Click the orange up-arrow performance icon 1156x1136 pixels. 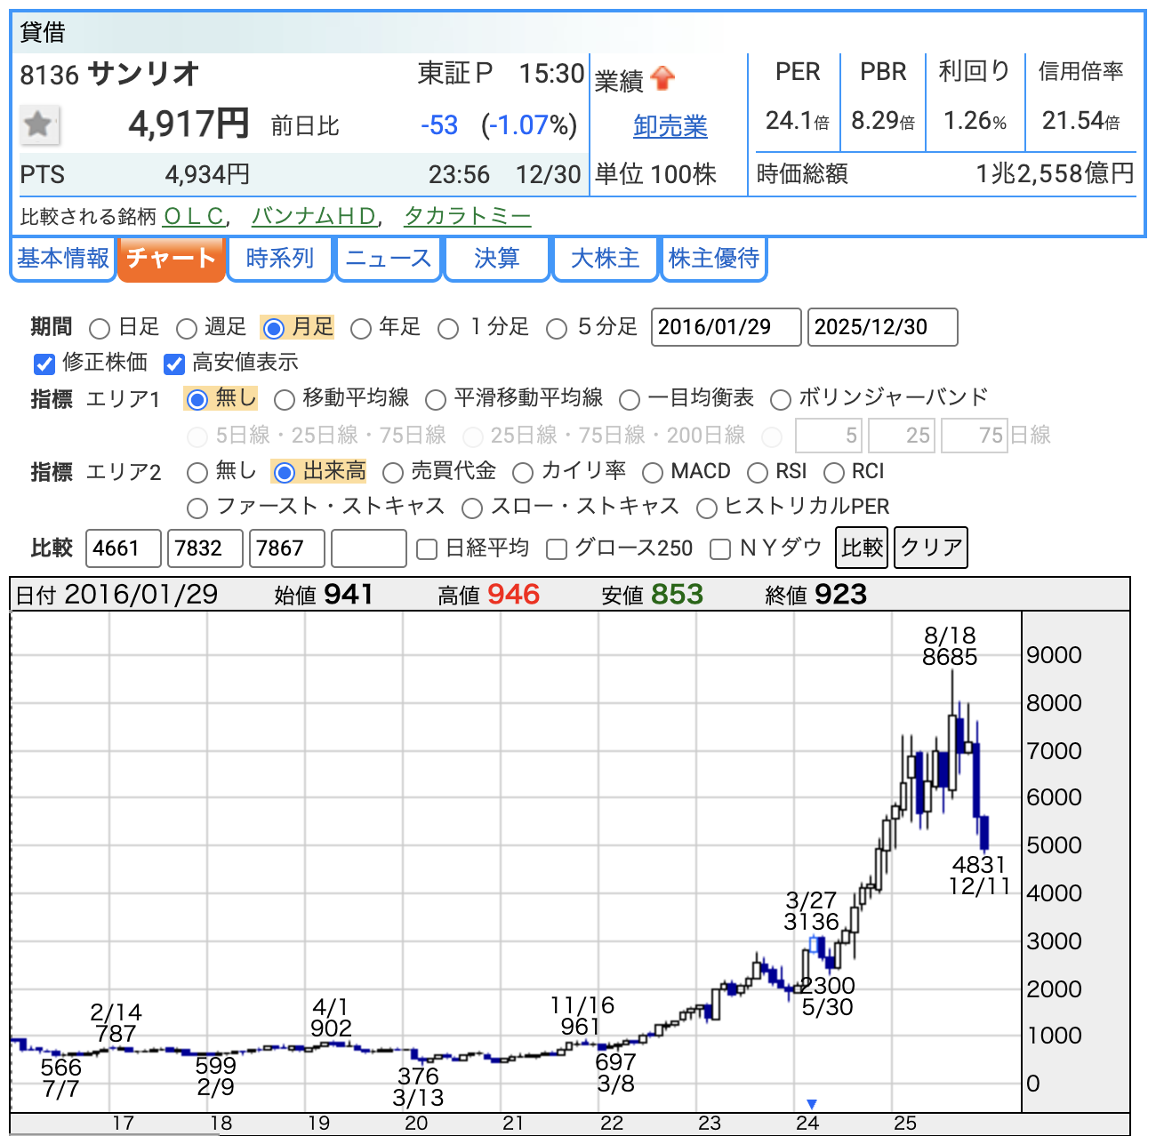(662, 79)
